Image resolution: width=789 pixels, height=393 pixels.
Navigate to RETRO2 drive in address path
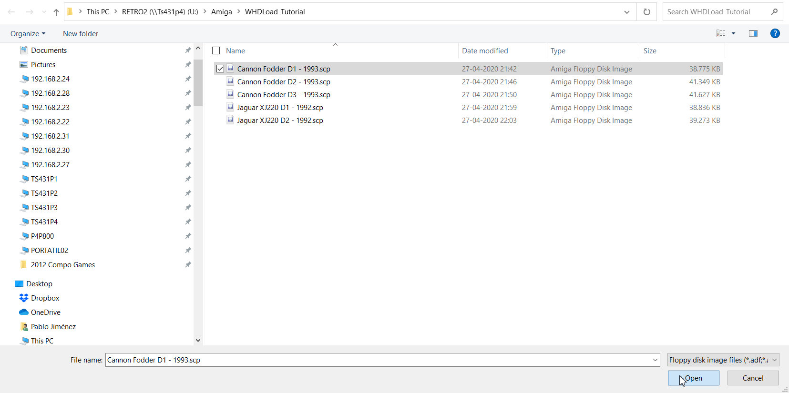(160, 12)
